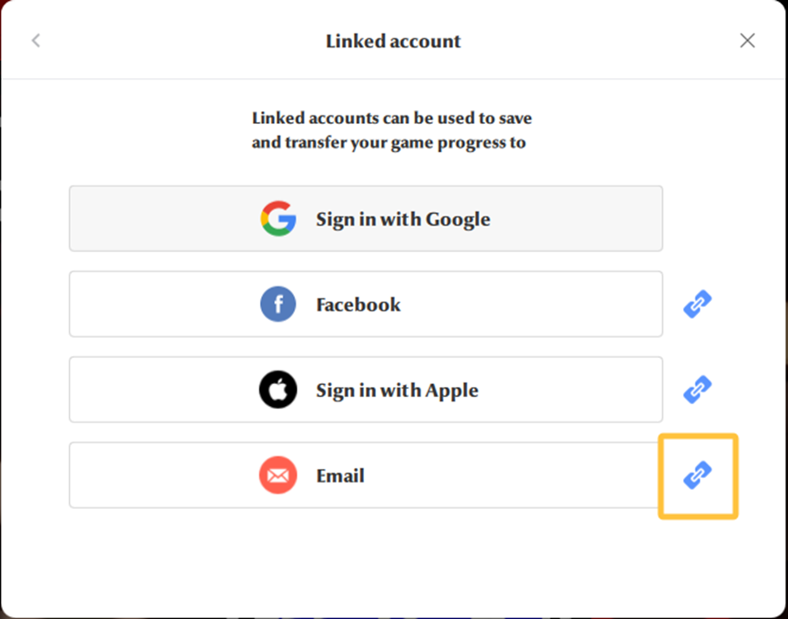Screen dimensions: 788x619
Task: Click the colorful Google G logo
Action: [278, 218]
